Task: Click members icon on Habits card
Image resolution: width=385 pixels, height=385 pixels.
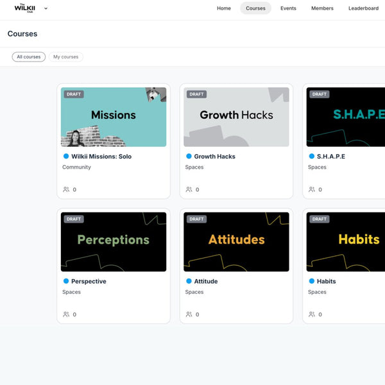Action: [x=312, y=314]
